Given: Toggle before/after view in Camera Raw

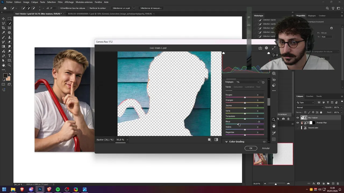Looking at the screenshot, I should pyautogui.click(x=216, y=140).
